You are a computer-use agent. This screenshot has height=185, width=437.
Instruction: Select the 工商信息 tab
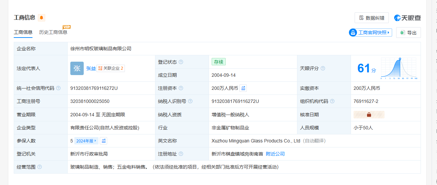click(x=23, y=32)
